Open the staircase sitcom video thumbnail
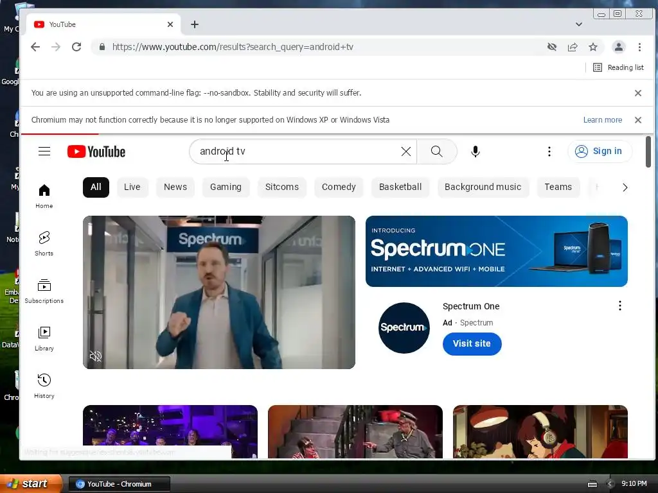658x493 pixels. pyautogui.click(x=355, y=431)
